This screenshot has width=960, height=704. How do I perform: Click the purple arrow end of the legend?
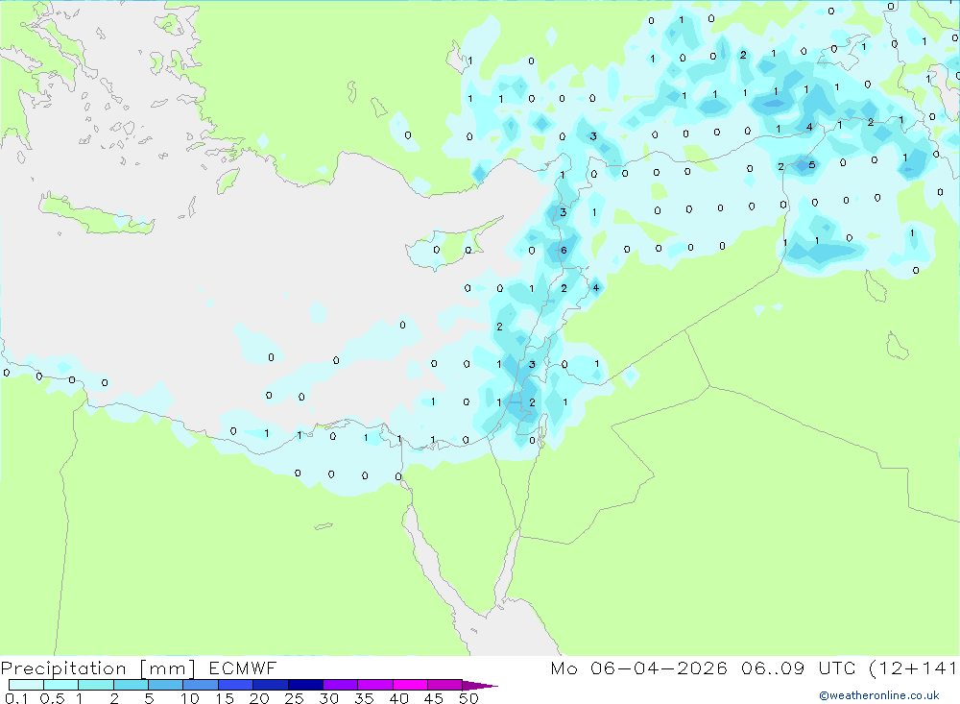[x=480, y=686]
